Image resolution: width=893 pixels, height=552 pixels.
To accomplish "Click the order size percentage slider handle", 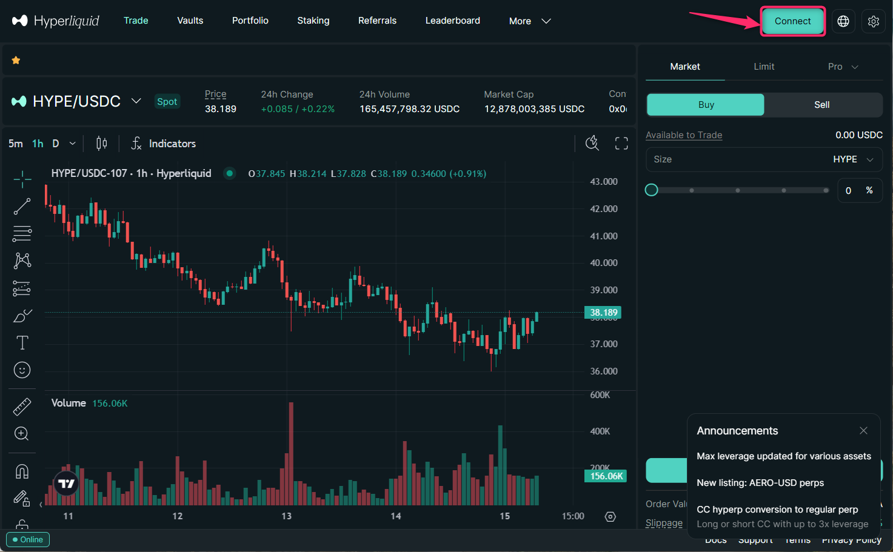I will coord(652,190).
